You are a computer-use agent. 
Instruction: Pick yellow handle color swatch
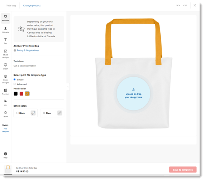[27, 94]
